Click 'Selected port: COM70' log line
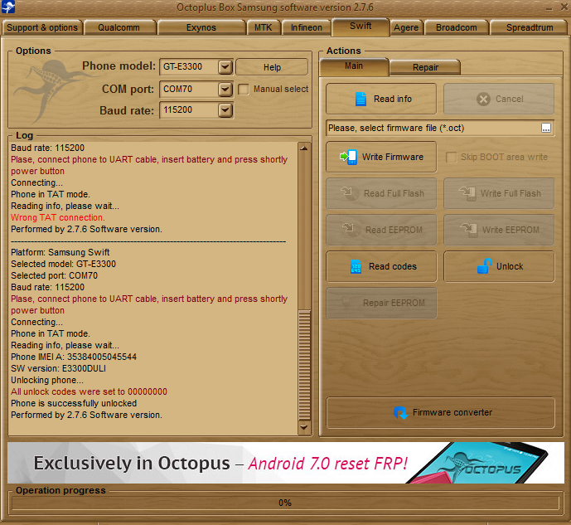Viewport: 571px width, 525px height. point(54,276)
